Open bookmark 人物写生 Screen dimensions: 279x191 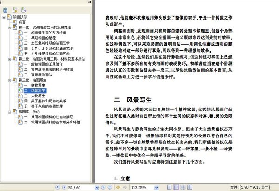tap(35, 96)
